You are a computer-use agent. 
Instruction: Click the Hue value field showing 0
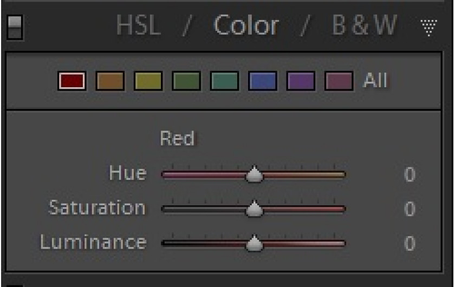click(x=409, y=174)
